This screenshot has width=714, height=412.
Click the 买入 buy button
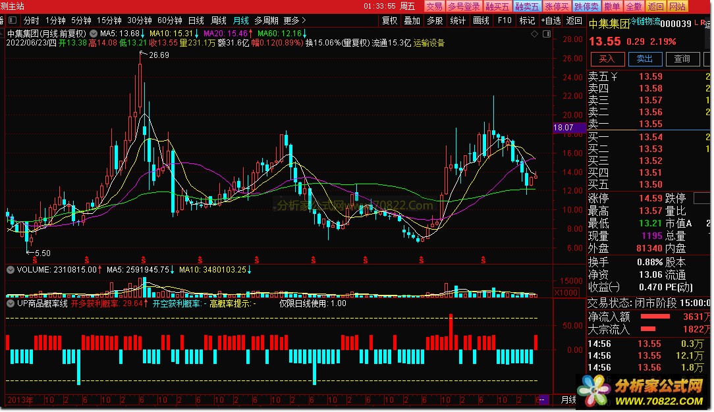coord(607,59)
